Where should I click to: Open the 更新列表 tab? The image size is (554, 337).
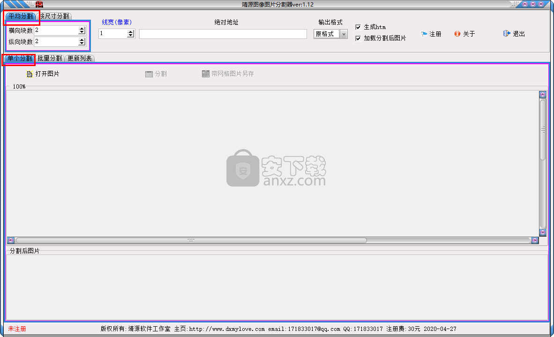click(x=80, y=58)
